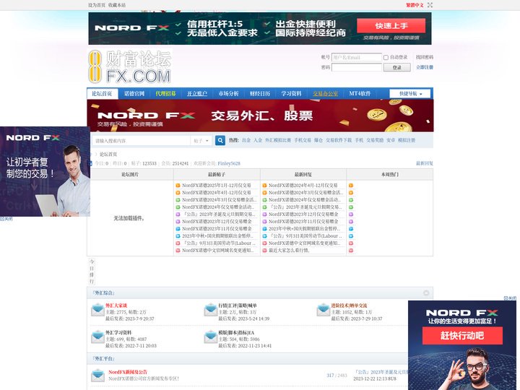Select hot search term 模拟注册

pyautogui.click(x=407, y=140)
